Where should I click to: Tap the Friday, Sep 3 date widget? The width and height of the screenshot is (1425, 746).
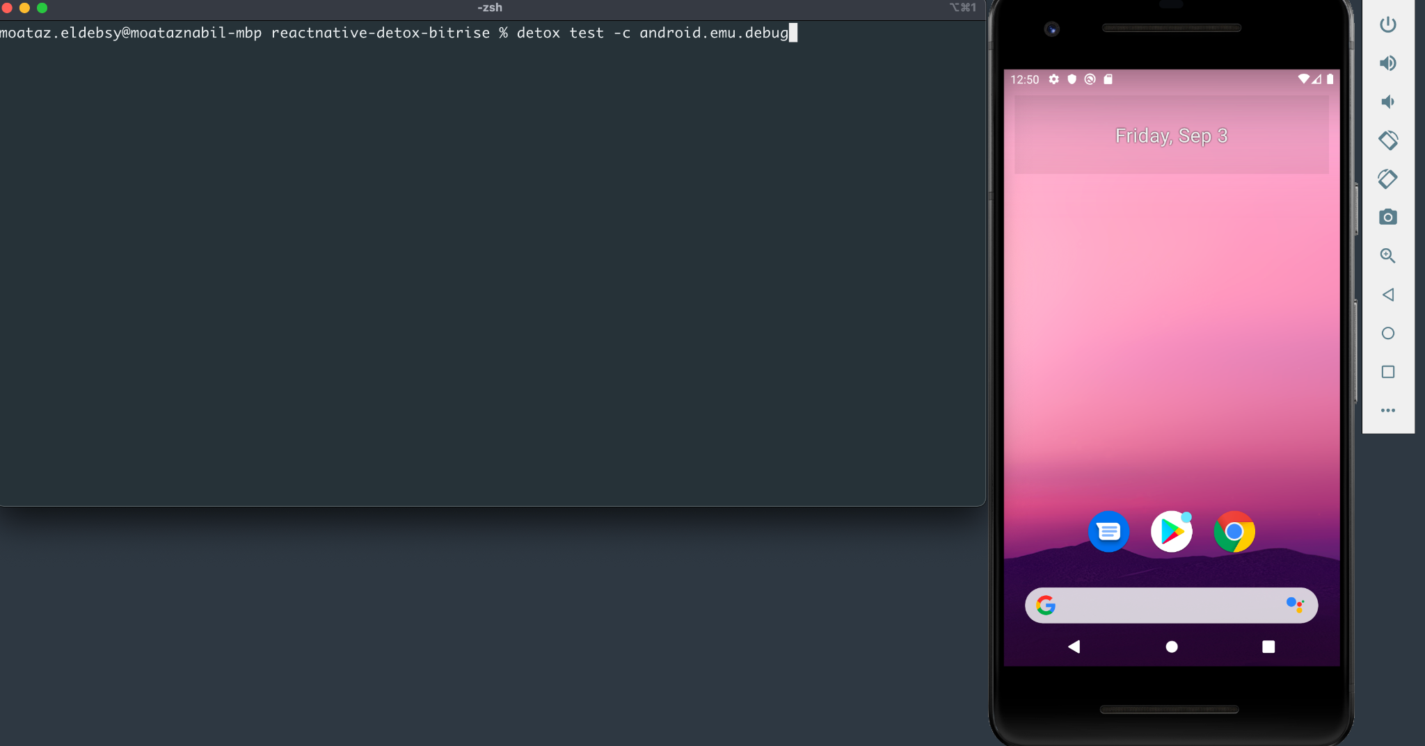click(1172, 136)
